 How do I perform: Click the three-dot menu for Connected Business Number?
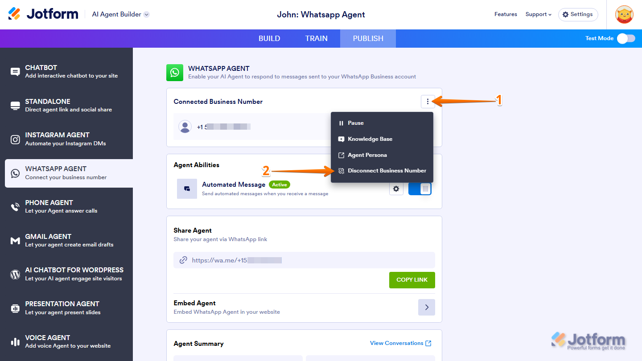click(428, 102)
